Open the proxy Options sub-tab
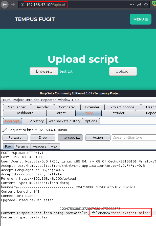156x226 pixels. 91,121
